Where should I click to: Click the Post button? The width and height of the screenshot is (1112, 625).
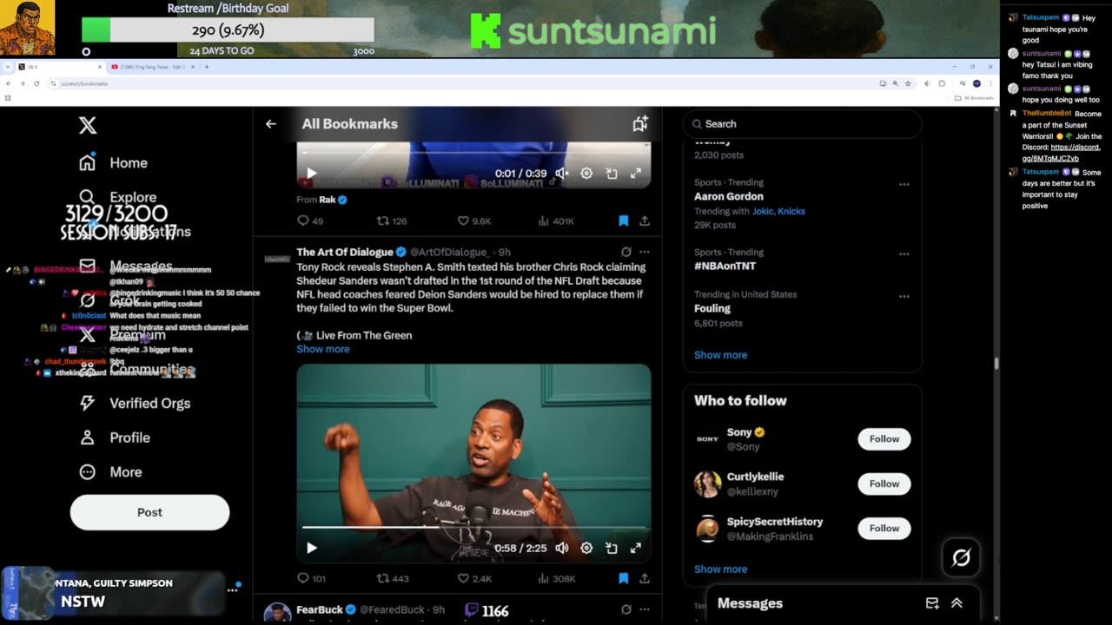pos(149,512)
